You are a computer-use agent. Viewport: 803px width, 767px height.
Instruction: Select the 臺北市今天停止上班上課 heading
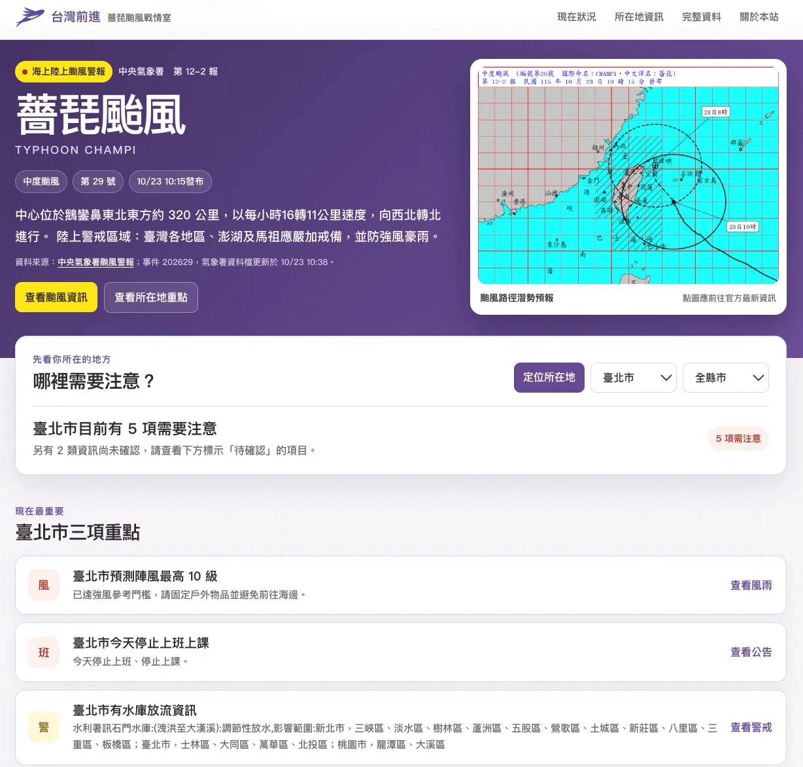[141, 643]
